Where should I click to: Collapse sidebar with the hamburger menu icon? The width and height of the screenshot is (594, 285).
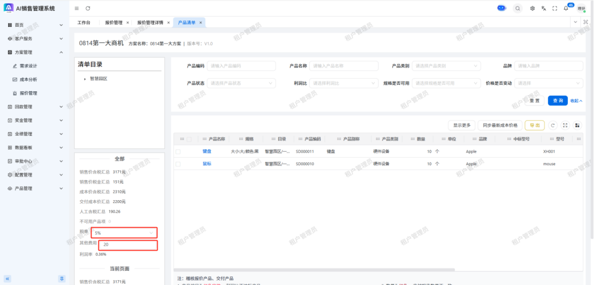click(77, 8)
